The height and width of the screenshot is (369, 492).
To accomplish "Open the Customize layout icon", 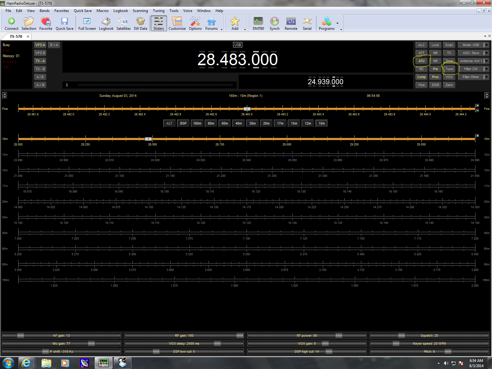I will pos(177,24).
